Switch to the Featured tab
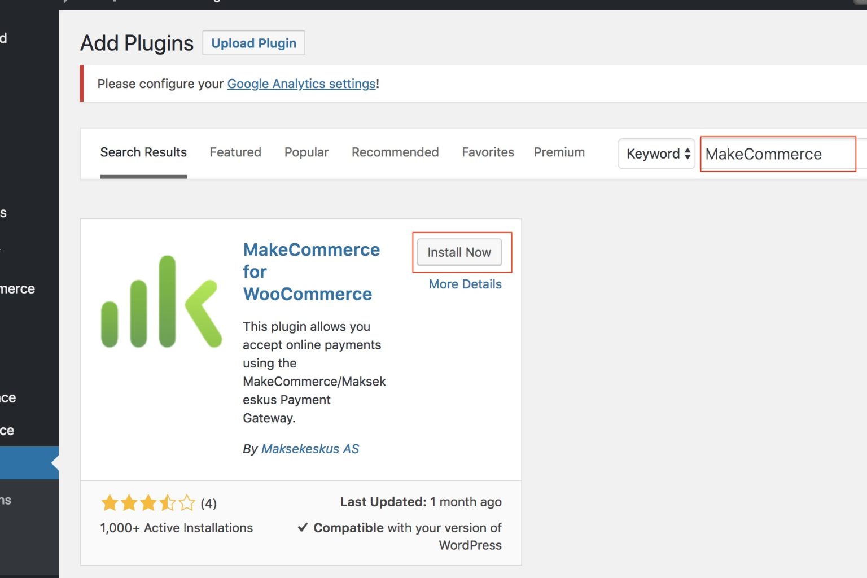This screenshot has width=867, height=578. click(x=235, y=152)
